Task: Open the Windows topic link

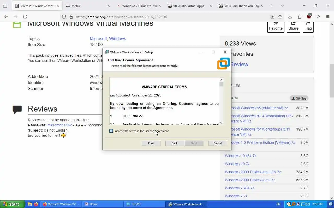Action: (x=117, y=38)
